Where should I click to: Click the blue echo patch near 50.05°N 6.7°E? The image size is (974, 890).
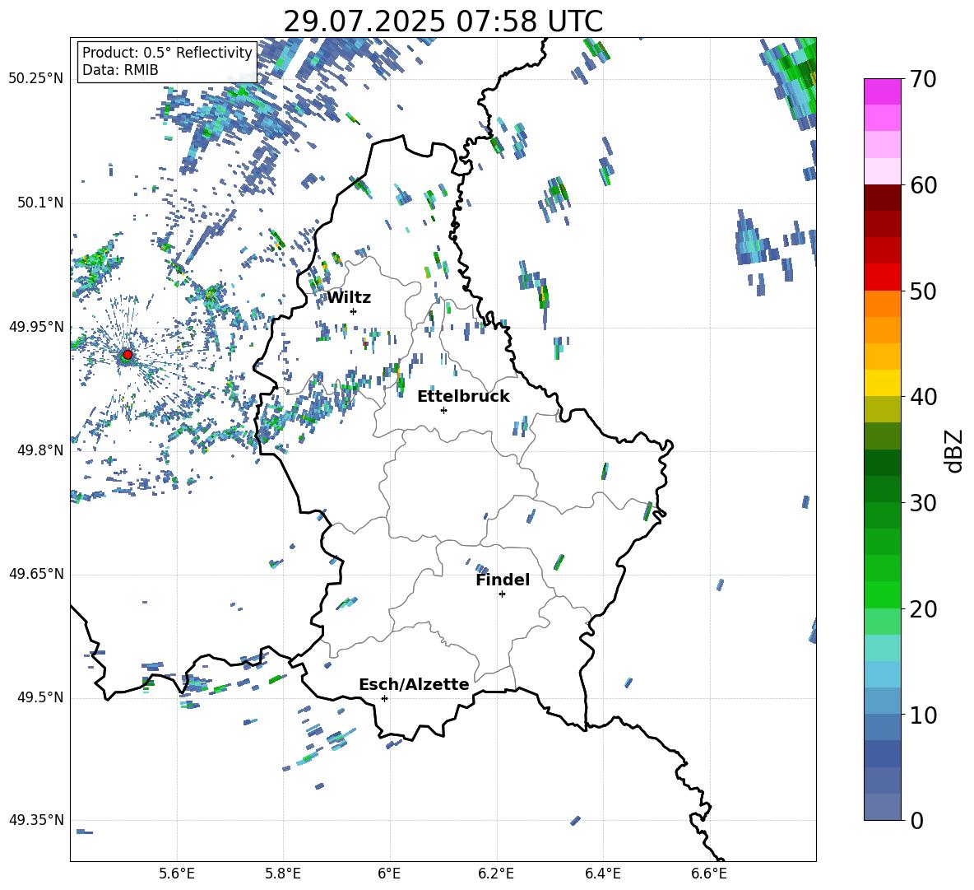[x=754, y=245]
